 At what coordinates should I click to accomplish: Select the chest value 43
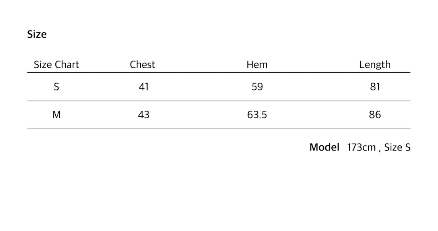[x=144, y=115]
